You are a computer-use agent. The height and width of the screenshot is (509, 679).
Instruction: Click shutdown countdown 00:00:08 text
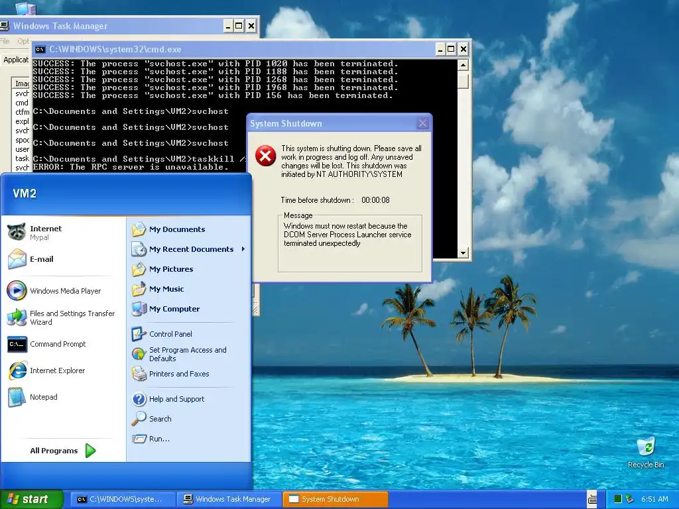point(375,200)
